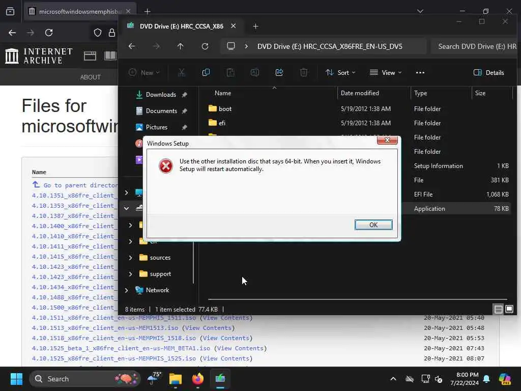Go back in File Explorer
This screenshot has width=521, height=391.
click(132, 46)
